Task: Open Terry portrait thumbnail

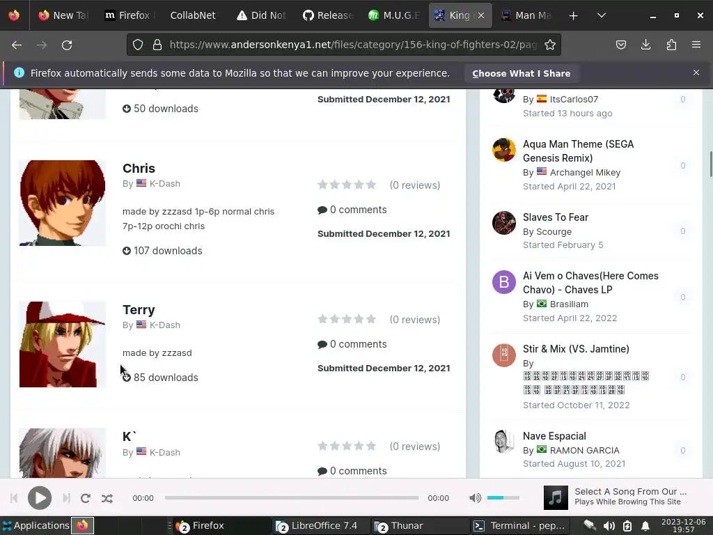Action: coord(62,344)
